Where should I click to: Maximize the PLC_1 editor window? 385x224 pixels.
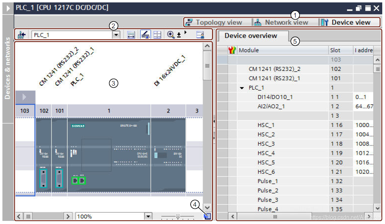click(x=368, y=9)
